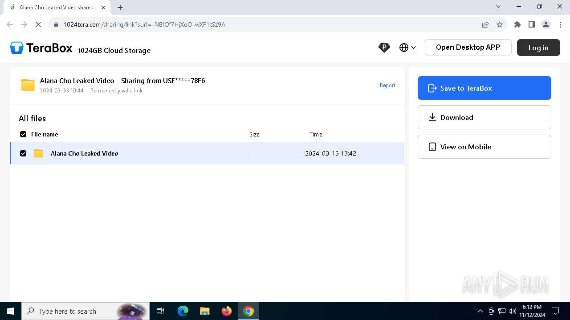Viewport: 570px width, 320px height.
Task: Open a new browser tab
Action: 120,7
